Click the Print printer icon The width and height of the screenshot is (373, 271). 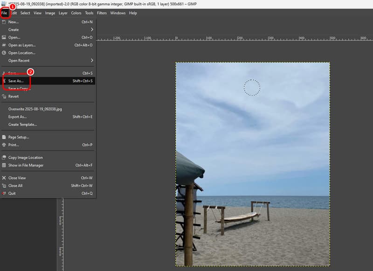point(4,145)
